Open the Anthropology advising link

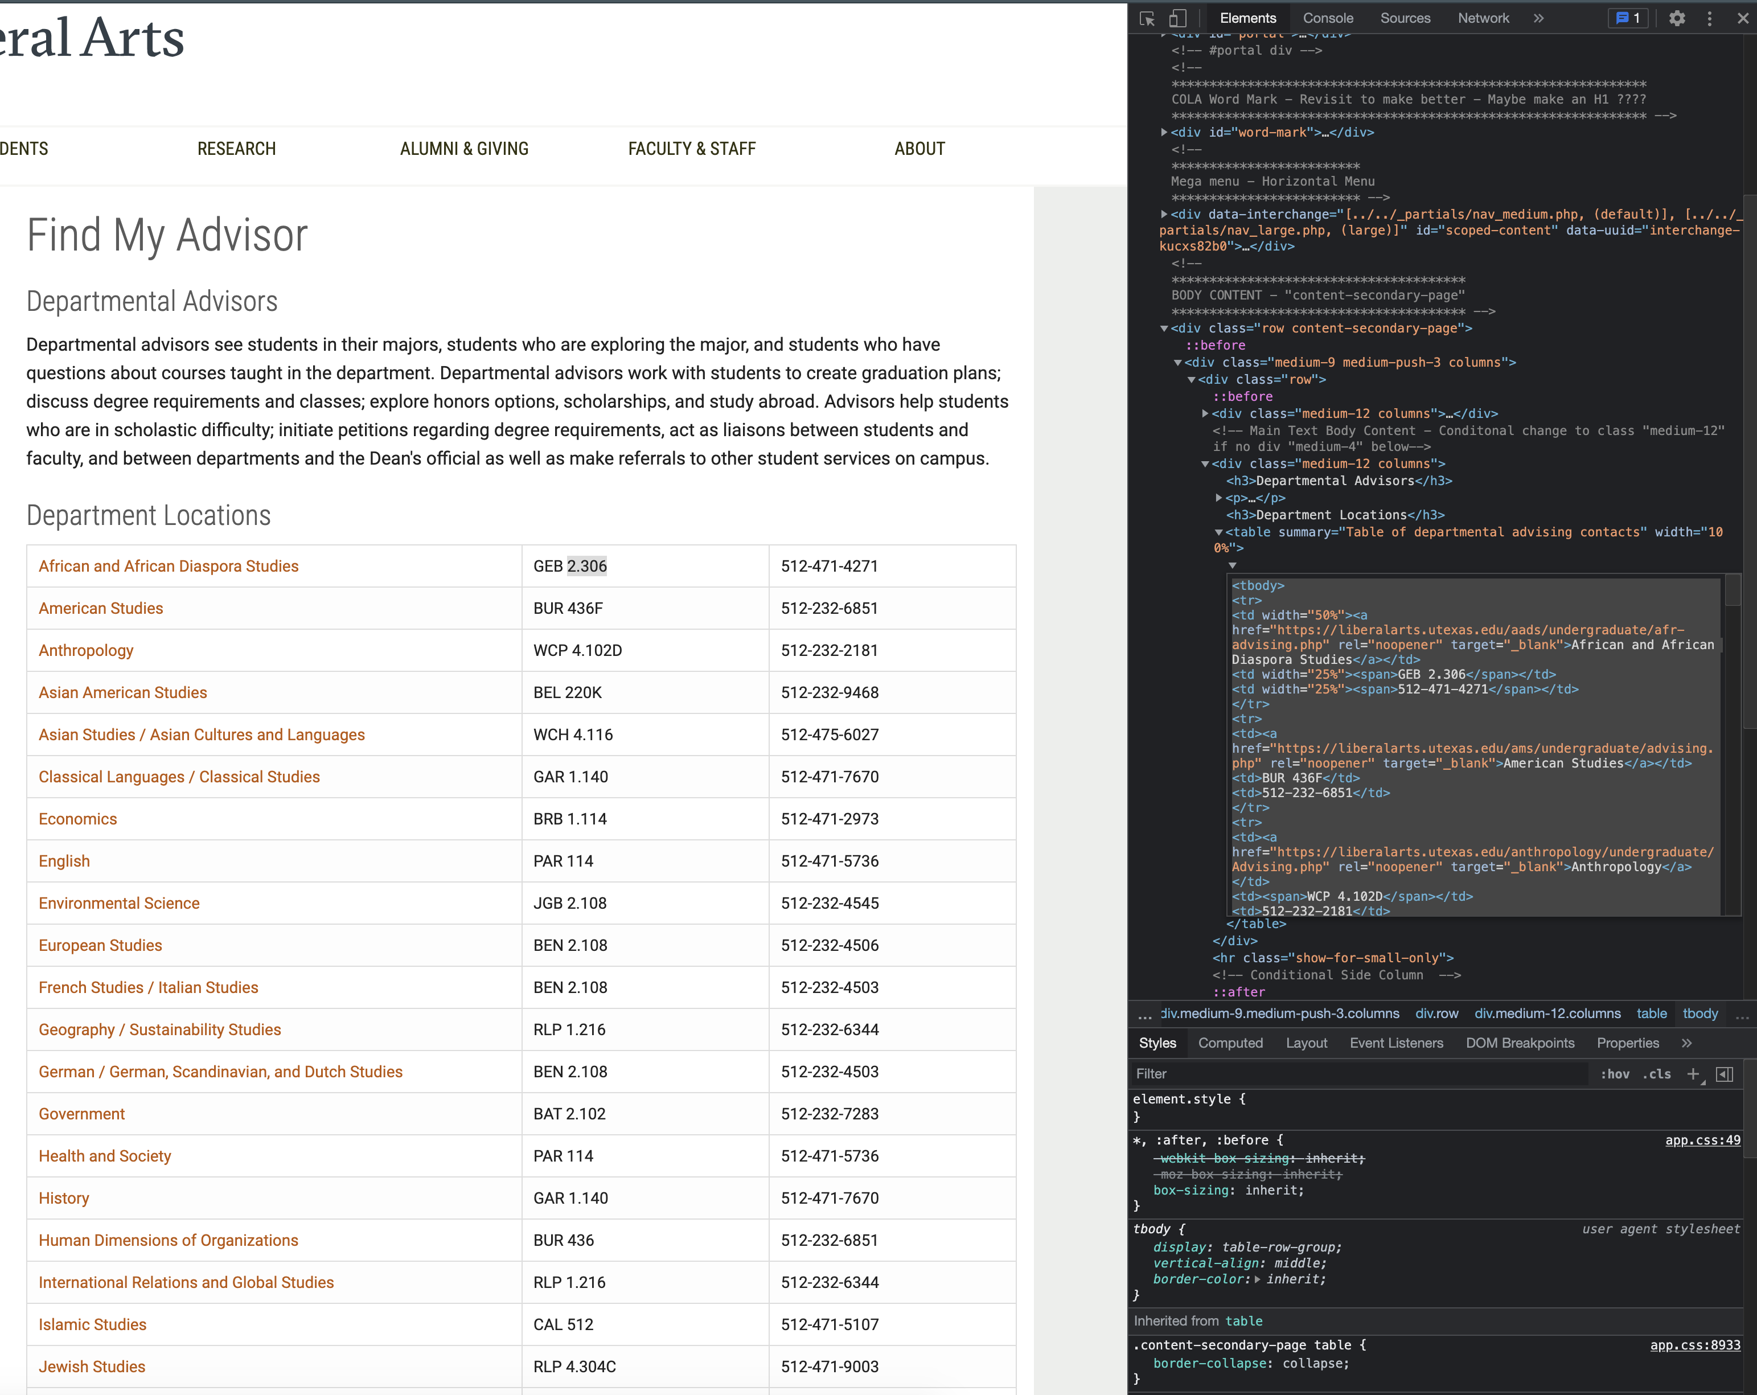(x=85, y=651)
